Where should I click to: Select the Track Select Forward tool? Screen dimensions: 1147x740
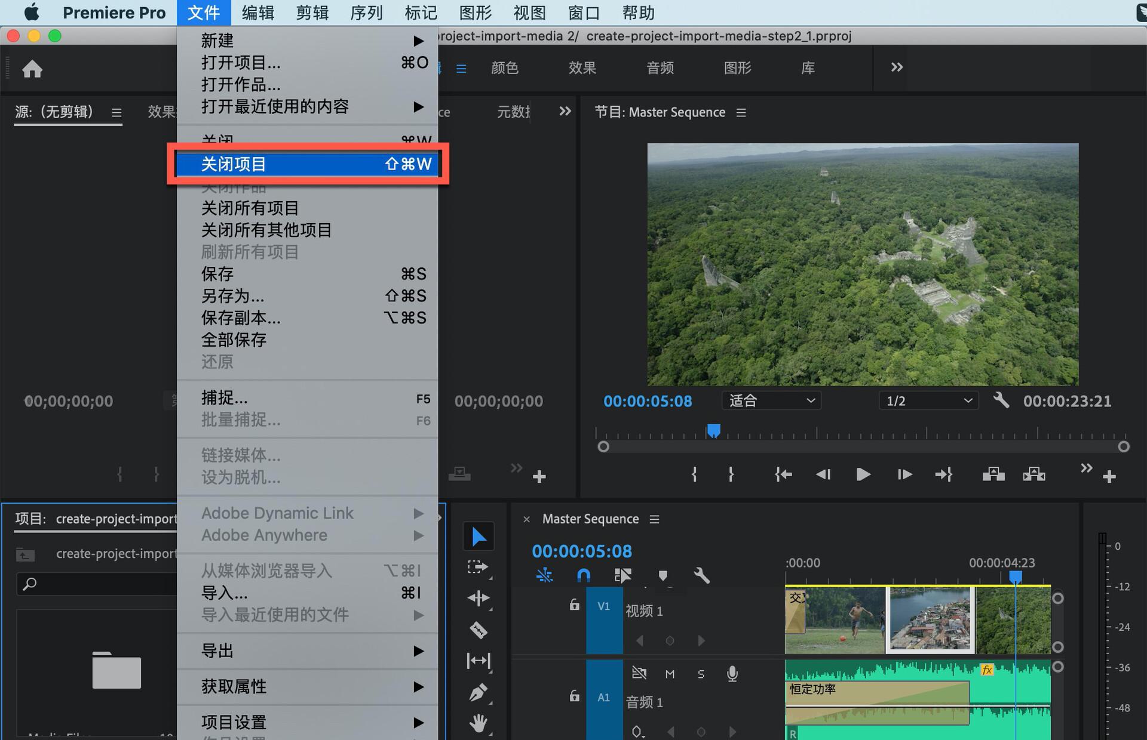(x=478, y=567)
